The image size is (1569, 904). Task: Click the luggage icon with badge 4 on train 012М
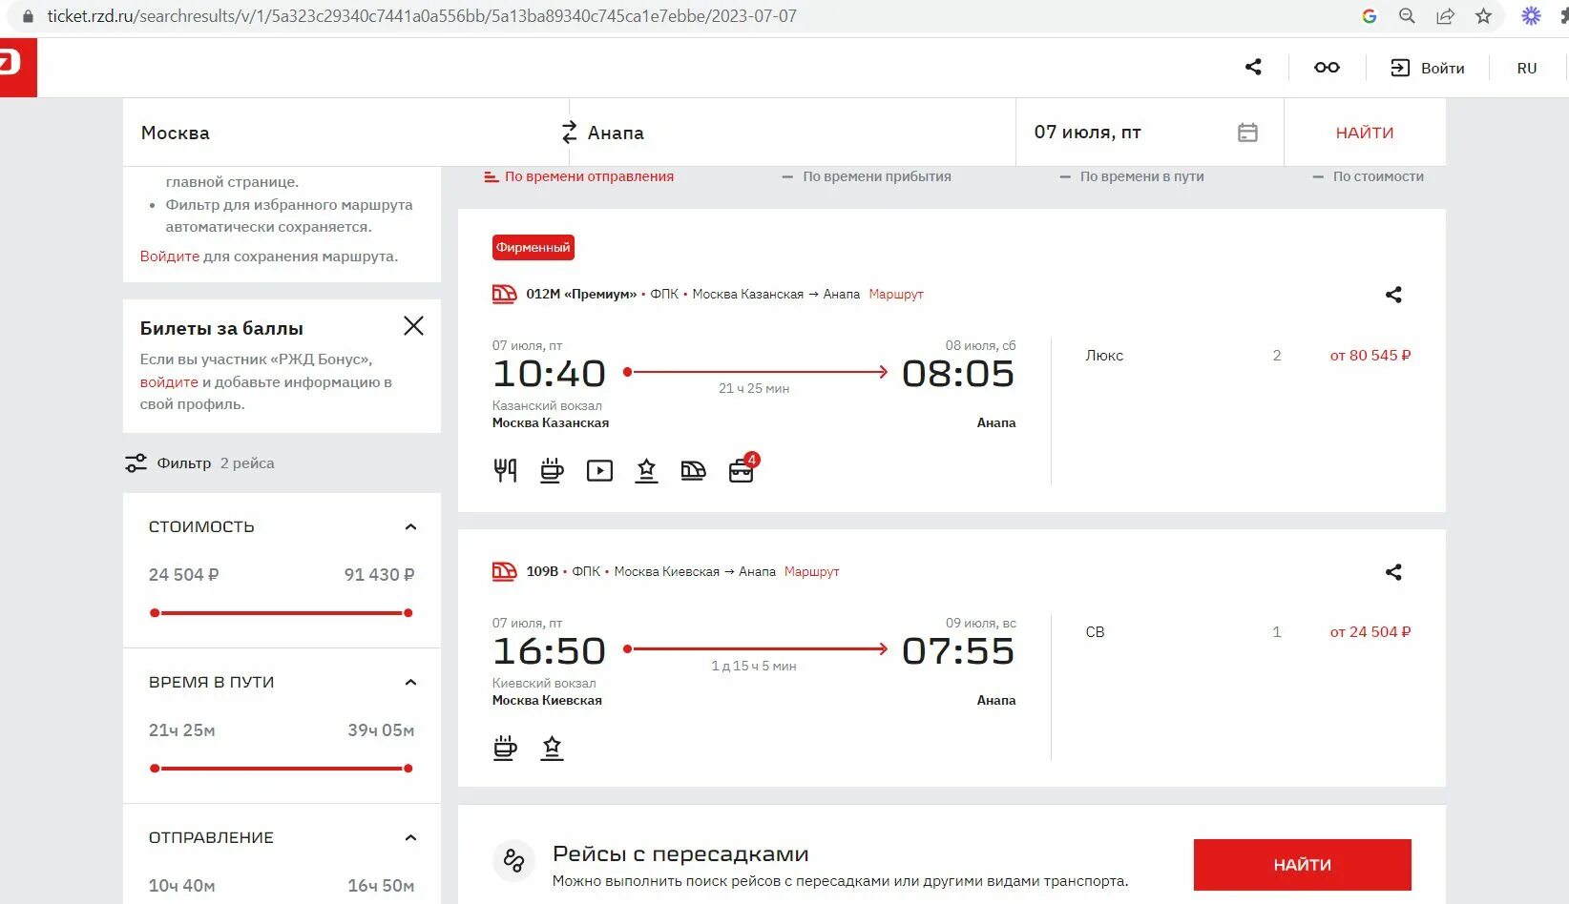point(742,468)
